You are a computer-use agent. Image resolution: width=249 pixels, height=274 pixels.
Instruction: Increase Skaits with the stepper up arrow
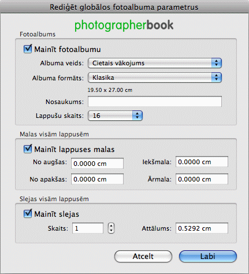pyautogui.click(x=111, y=226)
